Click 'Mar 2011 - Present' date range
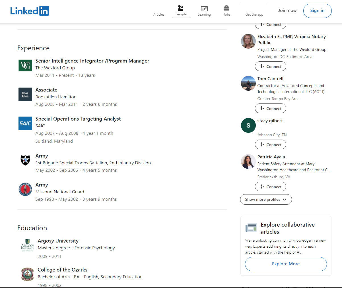342x288 pixels. click(x=55, y=75)
